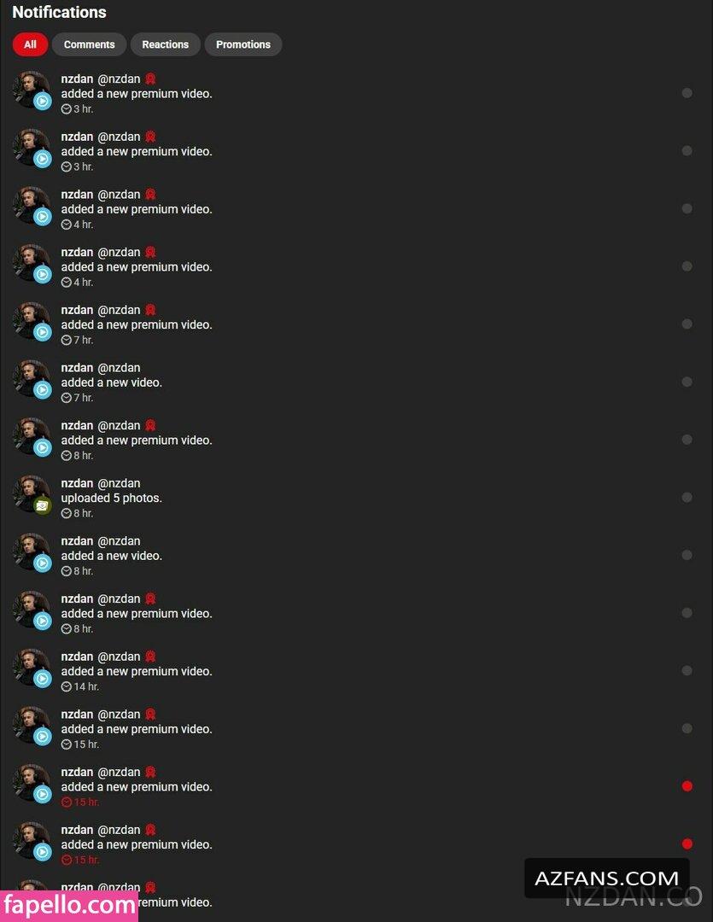Click the play badge on the 7 hr. non-premium video avatar

(43, 390)
